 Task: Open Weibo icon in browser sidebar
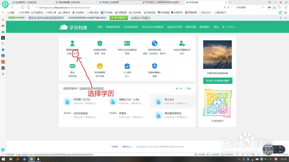3,26
